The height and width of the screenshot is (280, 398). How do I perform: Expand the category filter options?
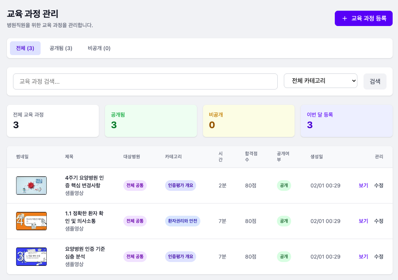click(x=320, y=81)
